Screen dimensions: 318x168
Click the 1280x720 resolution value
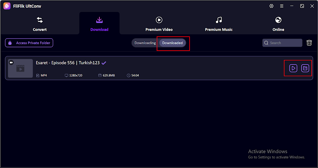point(76,75)
